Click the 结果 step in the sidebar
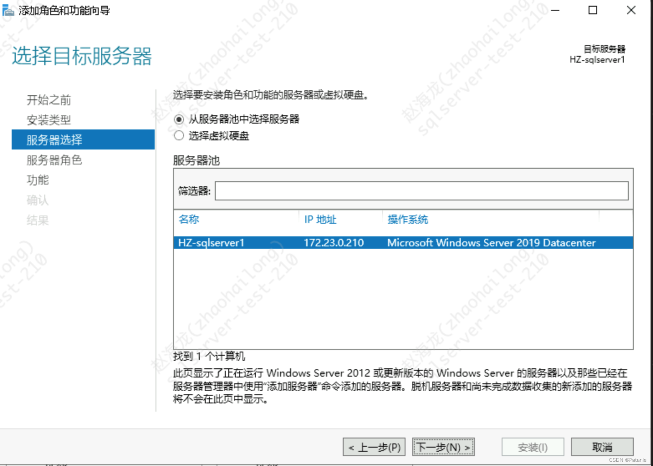The image size is (653, 466). point(38,220)
